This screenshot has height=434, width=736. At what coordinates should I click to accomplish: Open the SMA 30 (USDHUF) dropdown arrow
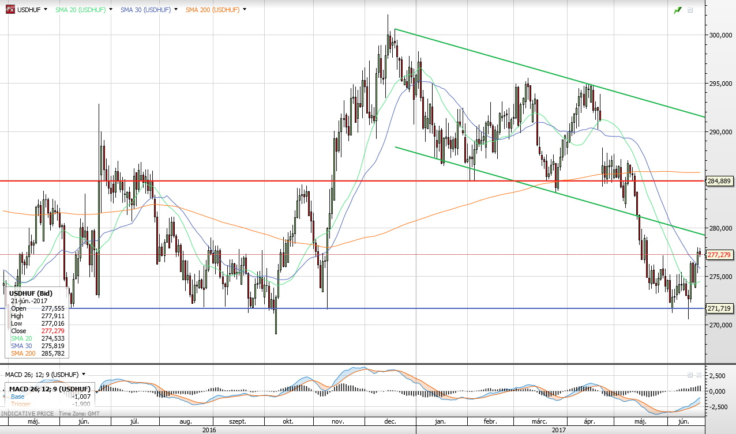[x=175, y=10]
